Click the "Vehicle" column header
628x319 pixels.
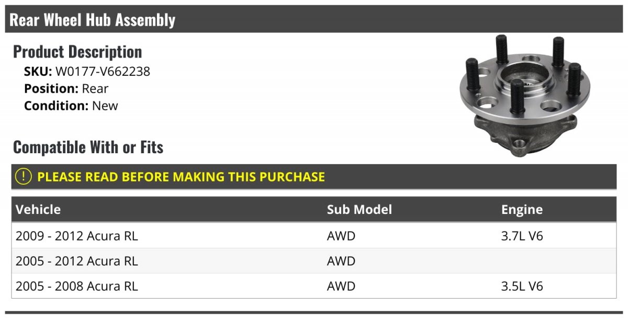click(38, 210)
